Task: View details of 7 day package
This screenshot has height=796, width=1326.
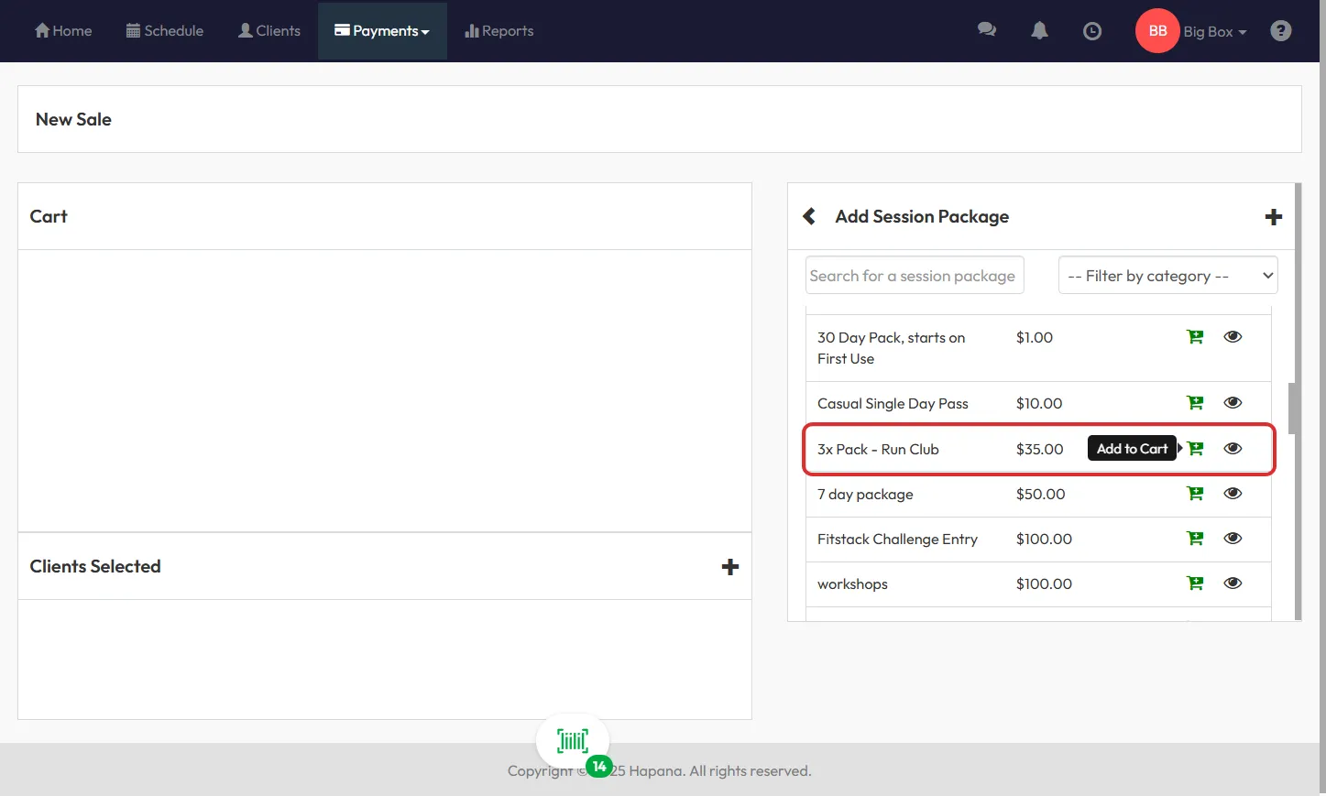Action: coord(1233,494)
